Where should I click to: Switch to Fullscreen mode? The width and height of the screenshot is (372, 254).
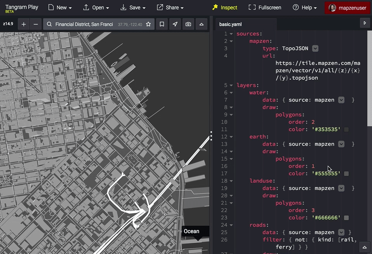(x=265, y=8)
